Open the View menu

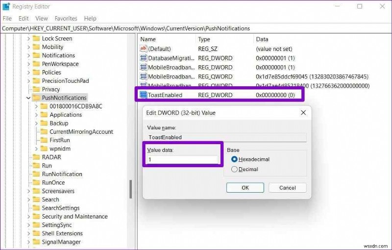[42, 19]
